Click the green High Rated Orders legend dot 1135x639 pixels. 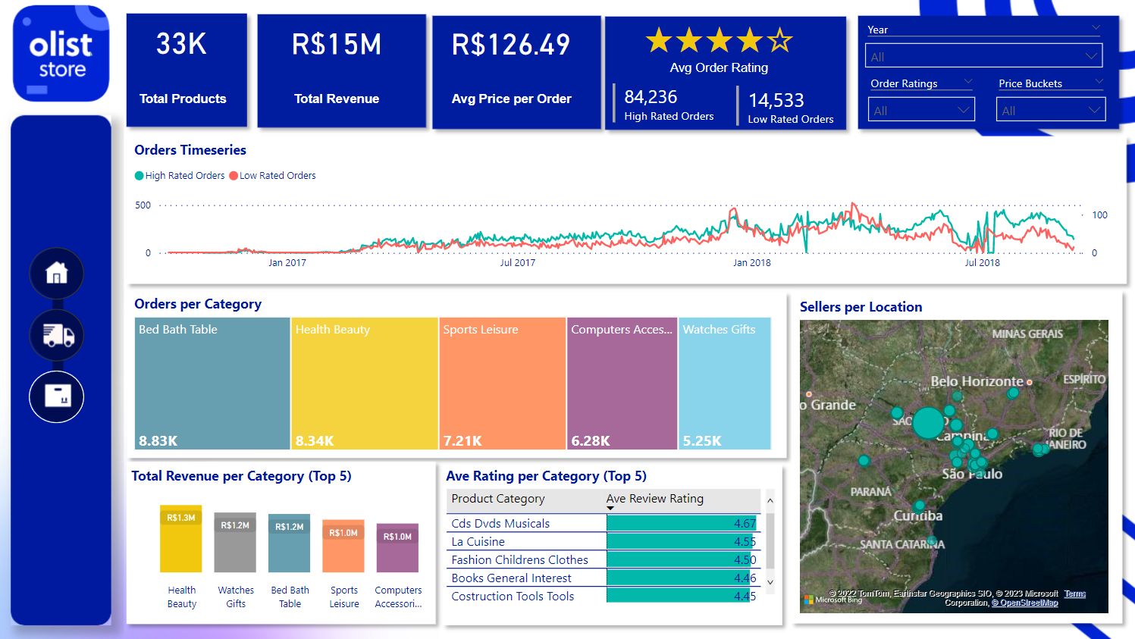click(x=139, y=176)
